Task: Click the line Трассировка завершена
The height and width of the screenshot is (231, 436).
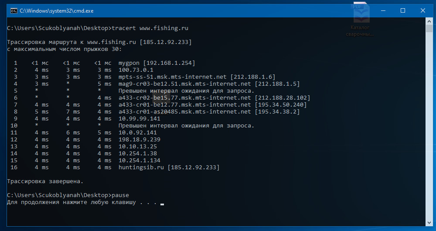Action: 45,181
